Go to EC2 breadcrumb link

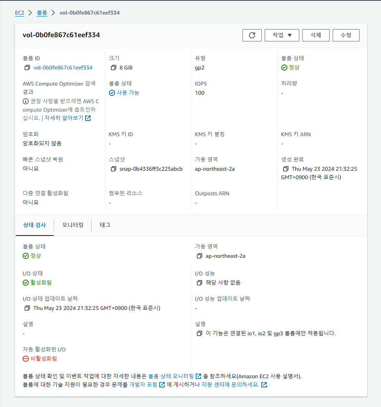point(20,13)
